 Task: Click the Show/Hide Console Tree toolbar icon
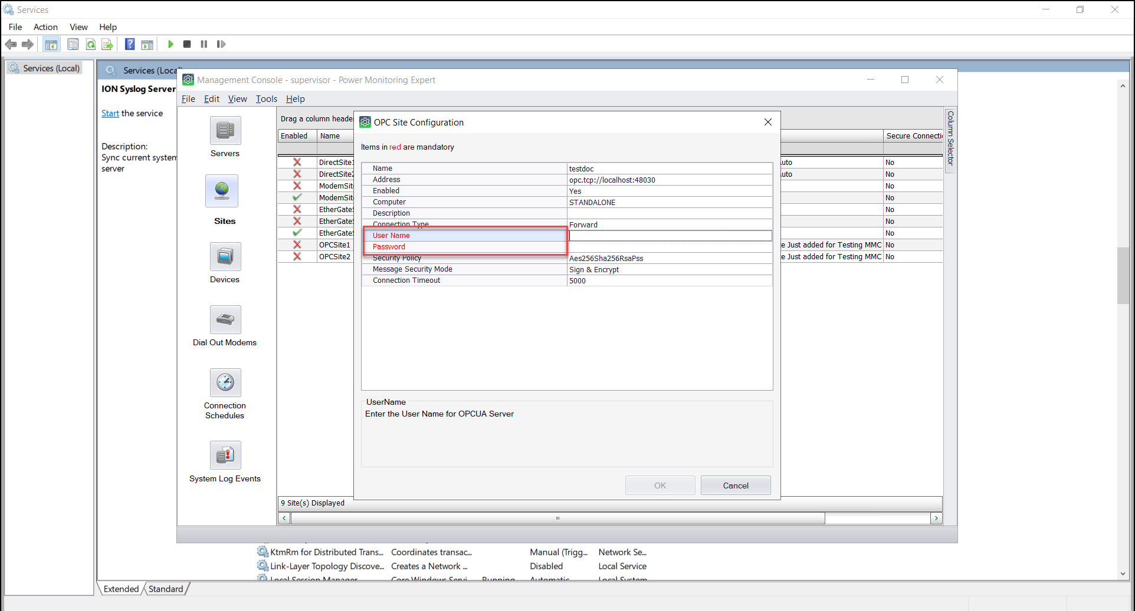coord(51,44)
